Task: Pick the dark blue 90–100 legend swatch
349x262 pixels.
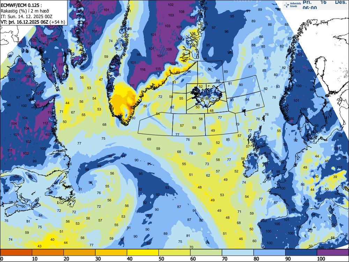Action: click(x=301, y=252)
